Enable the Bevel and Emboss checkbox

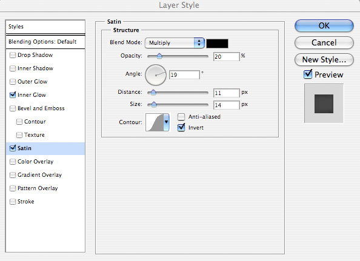pos(13,108)
